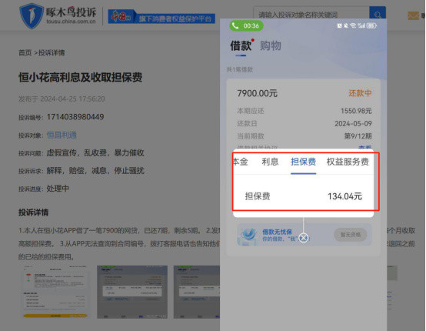426x331 pixels.
Task: Open the second complaint screenshot thumbnail
Action: tap(132, 292)
